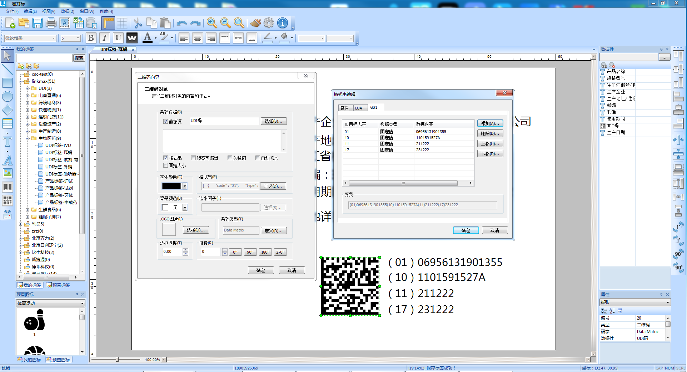Select the pointer arrow tool
This screenshot has width=687, height=372.
pyautogui.click(x=7, y=56)
